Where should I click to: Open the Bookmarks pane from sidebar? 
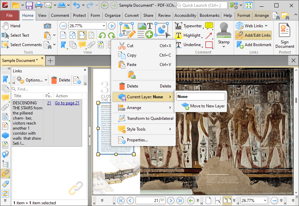tap(5, 79)
